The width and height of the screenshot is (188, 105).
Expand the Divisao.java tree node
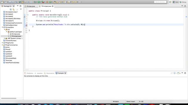pos(9,34)
